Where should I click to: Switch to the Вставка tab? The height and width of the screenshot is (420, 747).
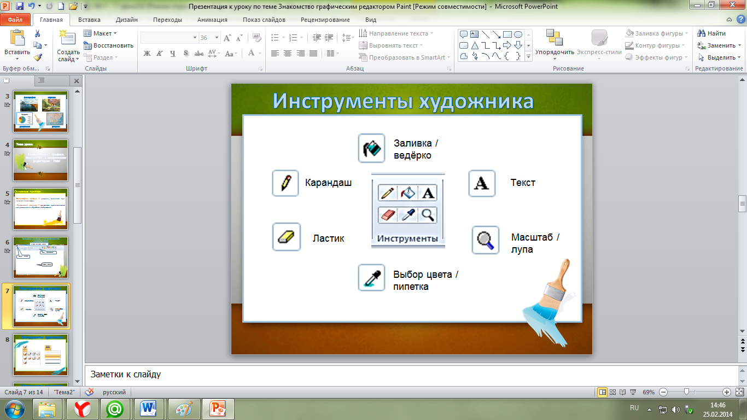(x=89, y=20)
